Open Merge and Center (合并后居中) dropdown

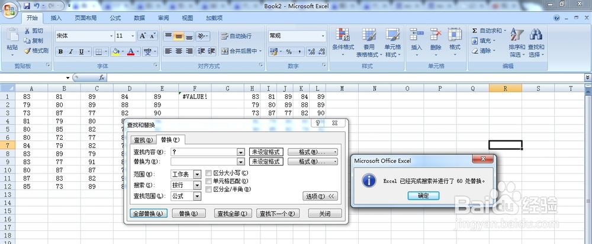261,51
